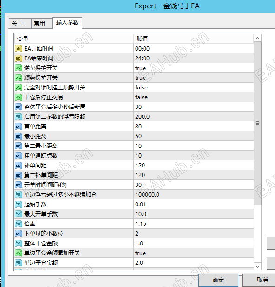Click the double icon beside 倍率

(x=19, y=224)
